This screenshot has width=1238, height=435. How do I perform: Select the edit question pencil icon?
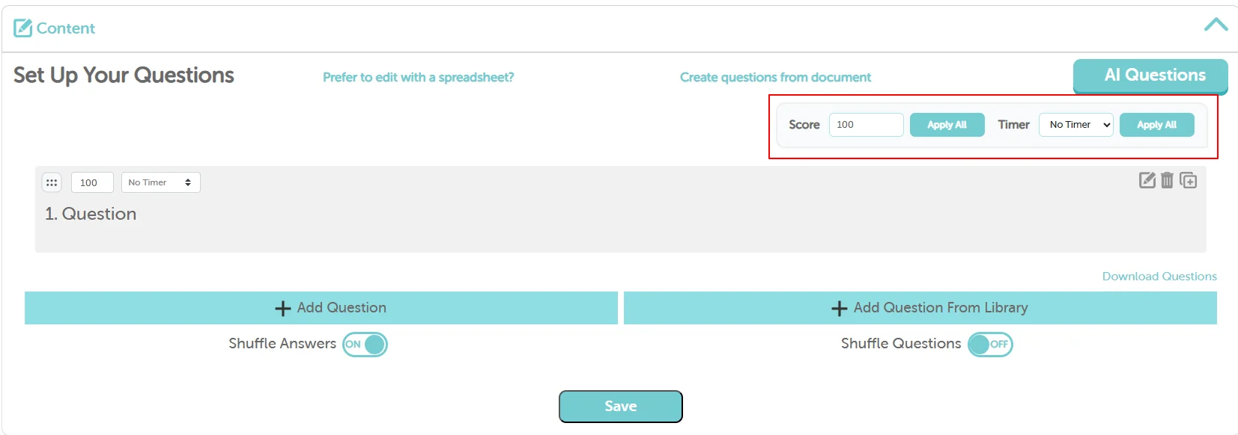(x=1147, y=180)
